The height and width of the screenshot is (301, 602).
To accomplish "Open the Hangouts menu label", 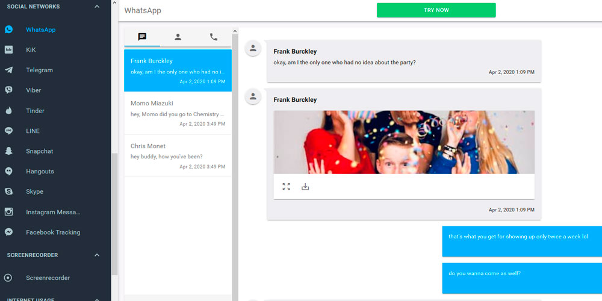I will click(x=40, y=172).
